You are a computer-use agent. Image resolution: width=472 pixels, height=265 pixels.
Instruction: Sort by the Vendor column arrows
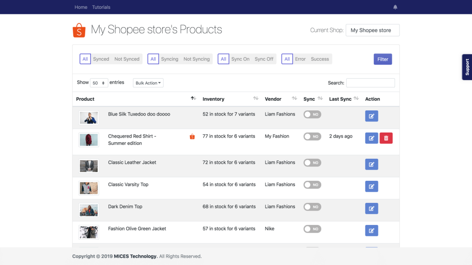coord(295,99)
